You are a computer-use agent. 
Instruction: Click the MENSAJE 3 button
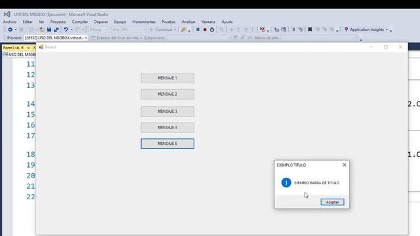click(167, 111)
